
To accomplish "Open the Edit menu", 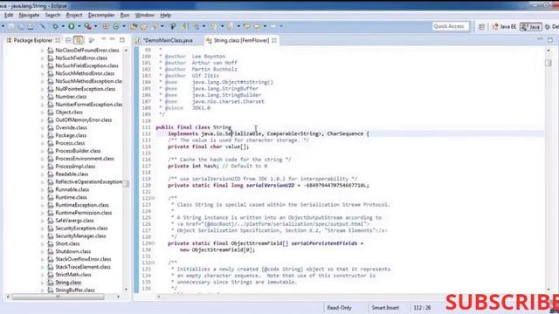I will 9,15.
